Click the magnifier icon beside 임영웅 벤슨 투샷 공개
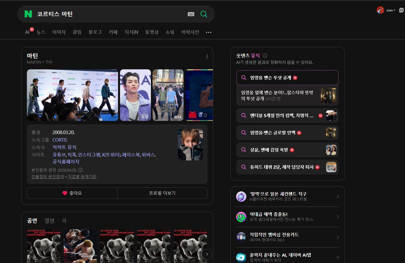The height and width of the screenshot is (263, 405). (244, 78)
